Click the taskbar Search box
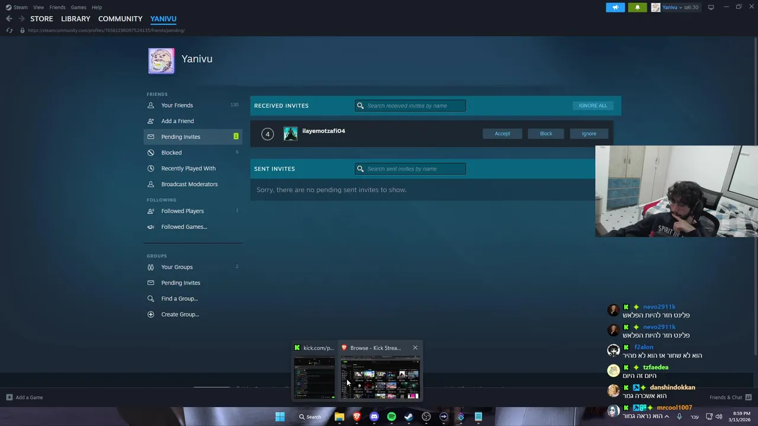 click(310, 417)
